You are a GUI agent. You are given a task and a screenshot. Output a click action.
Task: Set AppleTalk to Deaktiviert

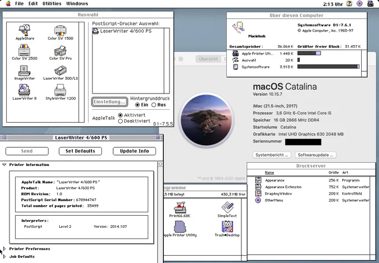[120, 121]
